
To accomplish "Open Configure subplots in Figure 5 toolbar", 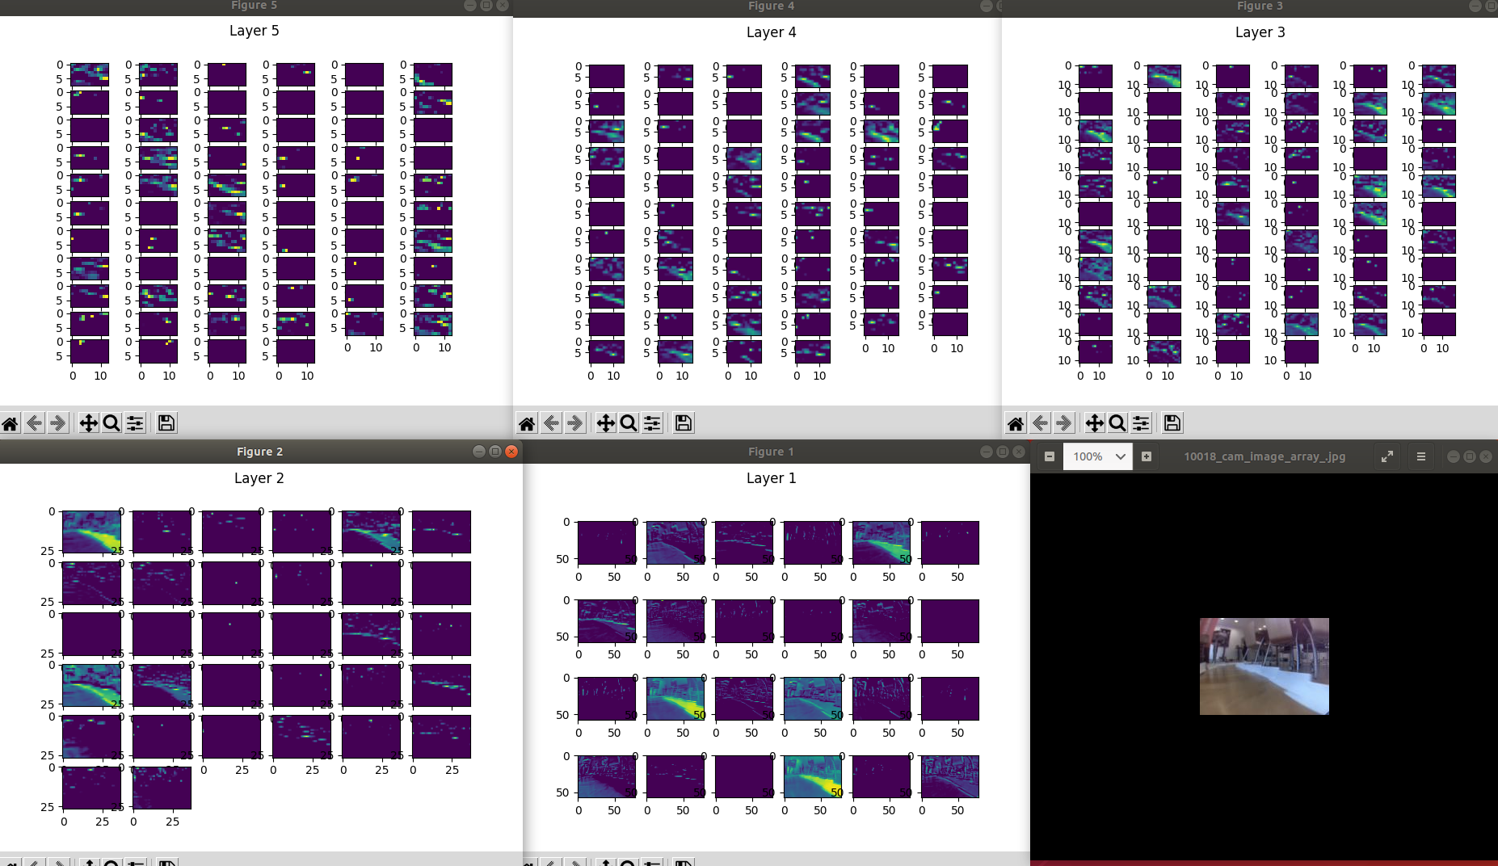I will pyautogui.click(x=135, y=423).
